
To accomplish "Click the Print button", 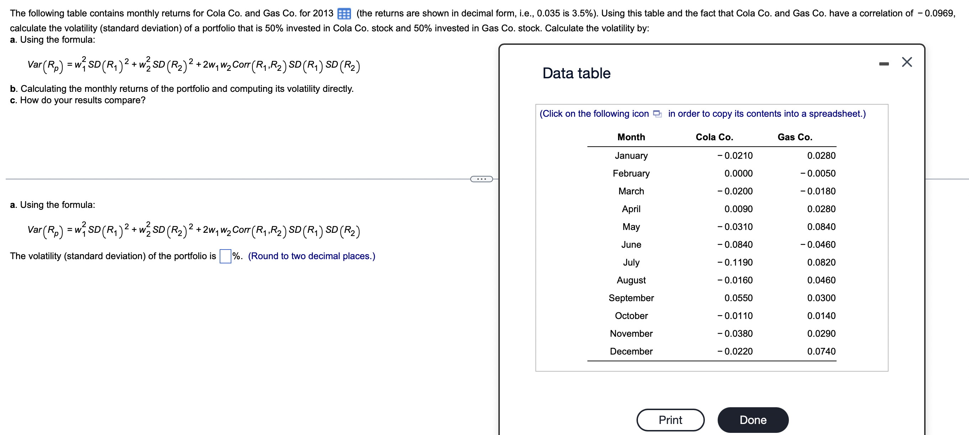I will (x=670, y=420).
